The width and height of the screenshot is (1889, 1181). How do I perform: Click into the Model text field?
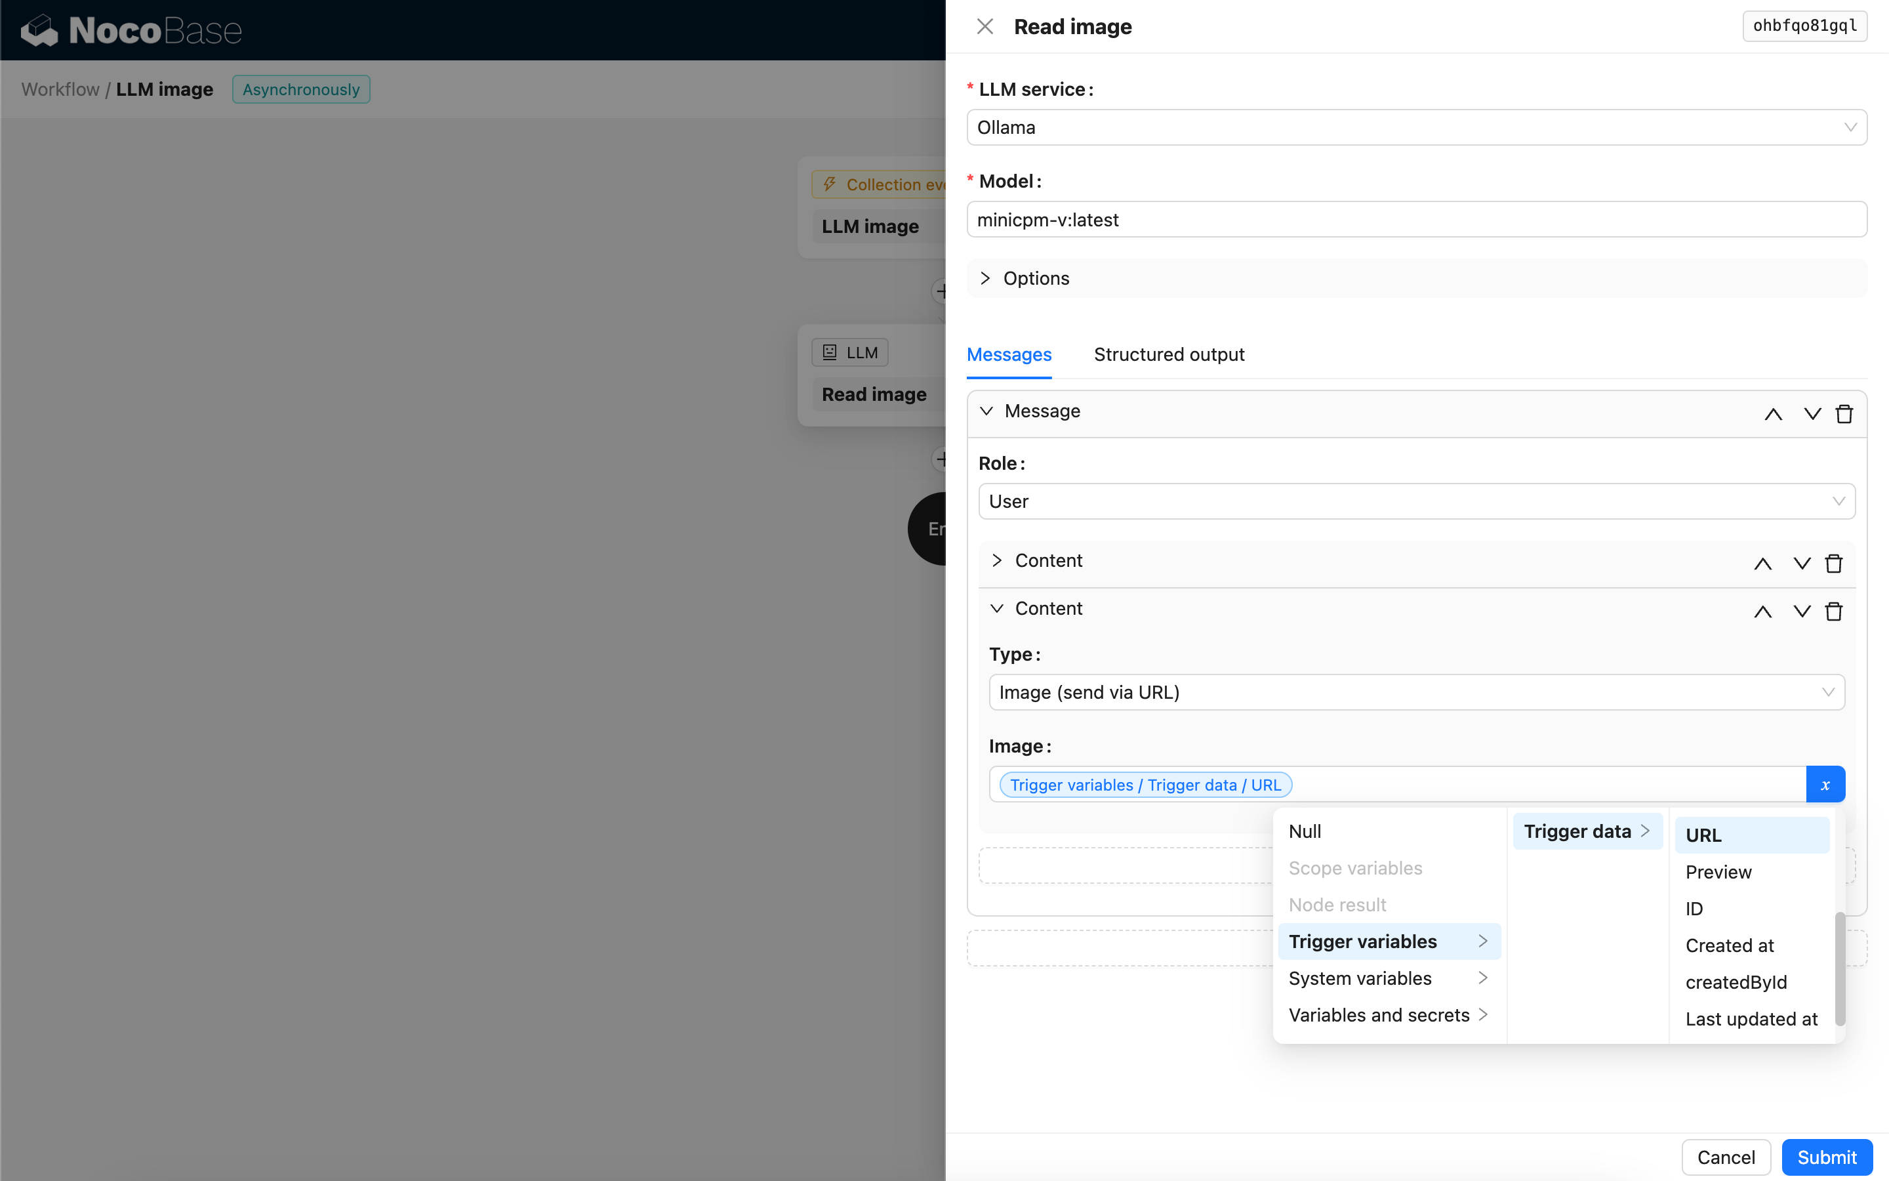[1416, 220]
